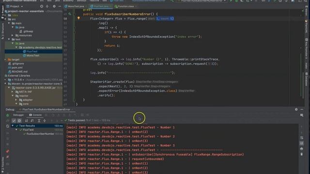310x174 pixels.
Task: Expand the target folder
Action: click(5, 59)
